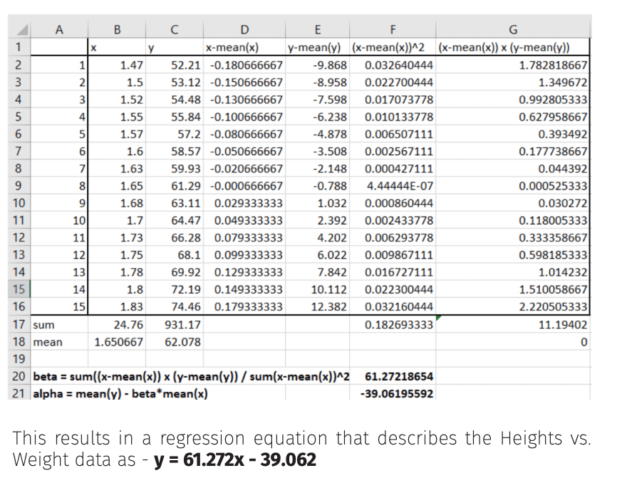The image size is (617, 483).
Task: Click the 'y-mean(y)' header cell
Action: (x=318, y=47)
